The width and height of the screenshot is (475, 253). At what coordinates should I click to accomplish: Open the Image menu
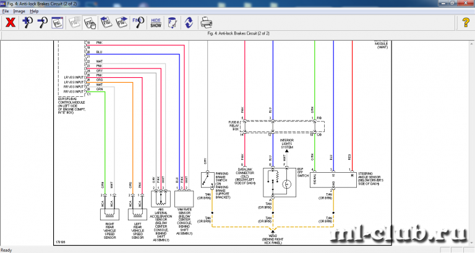tap(19, 11)
